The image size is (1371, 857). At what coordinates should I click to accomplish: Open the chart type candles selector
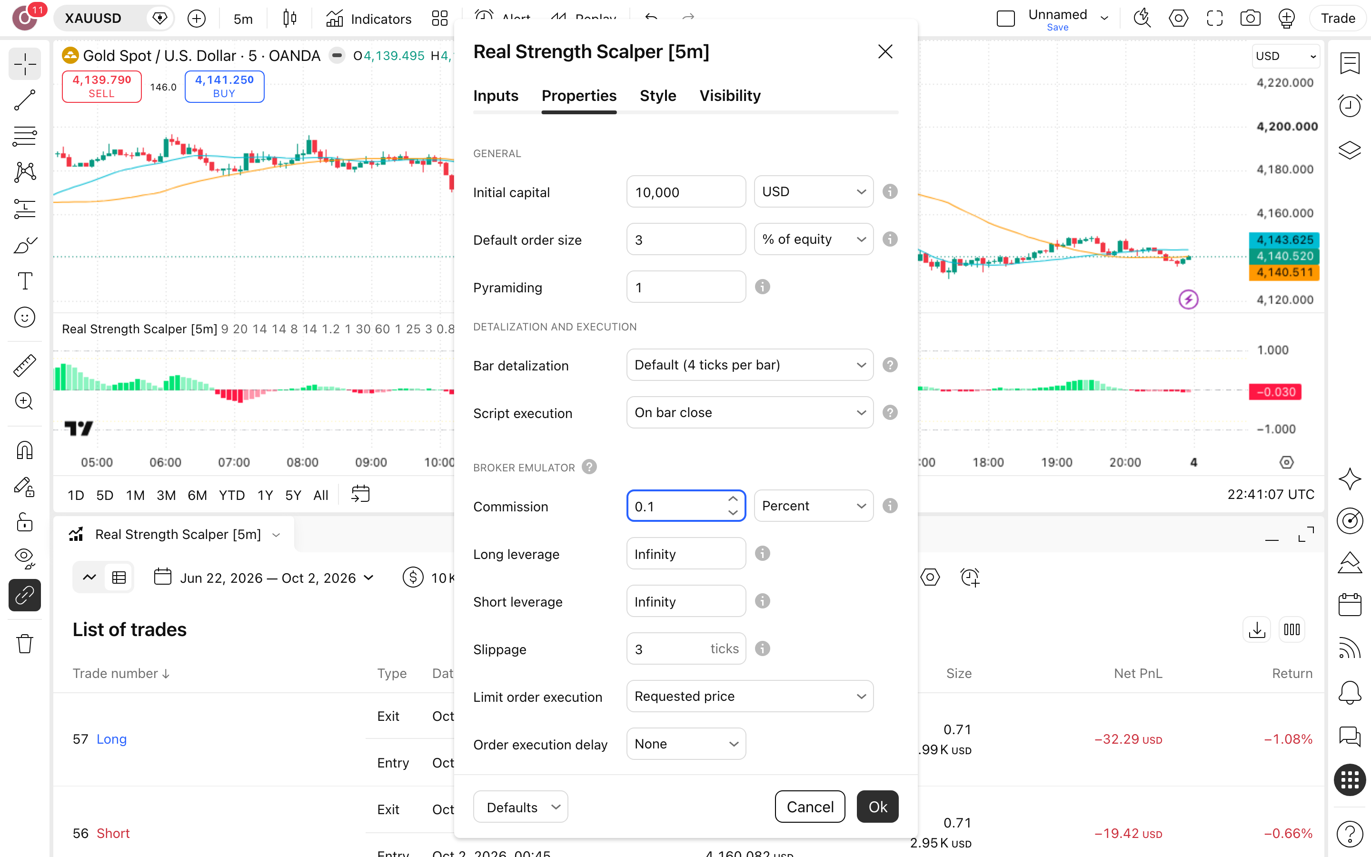pyautogui.click(x=289, y=19)
